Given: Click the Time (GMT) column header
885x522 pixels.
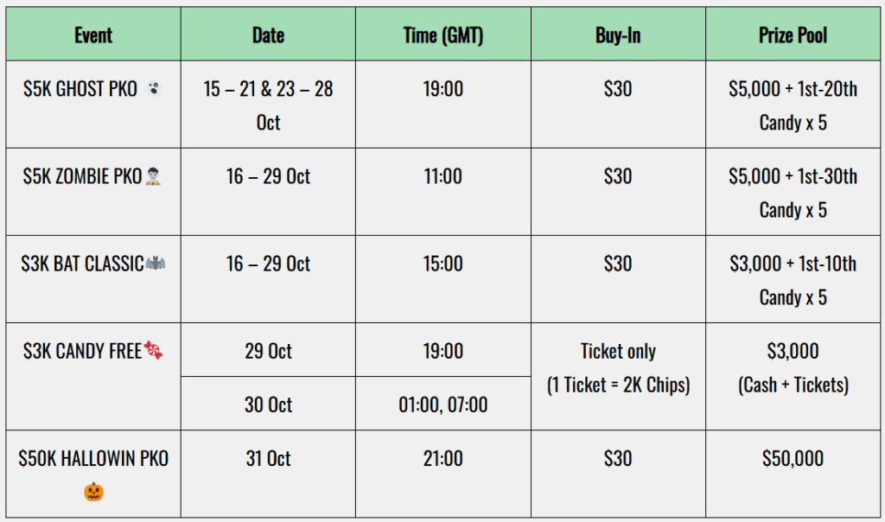Looking at the screenshot, I should 443,35.
